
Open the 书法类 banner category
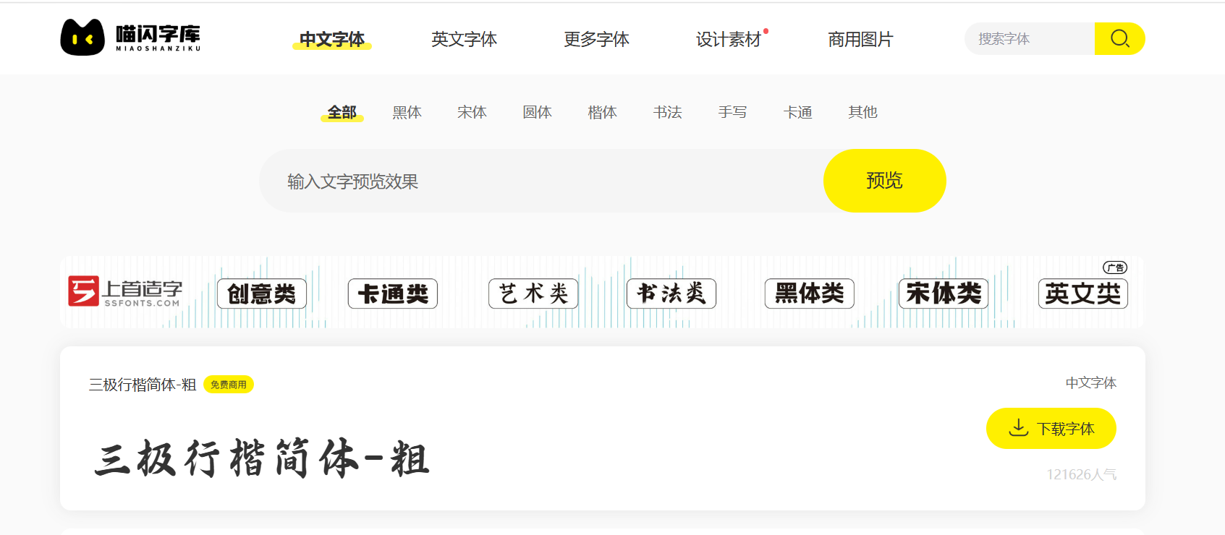click(671, 294)
